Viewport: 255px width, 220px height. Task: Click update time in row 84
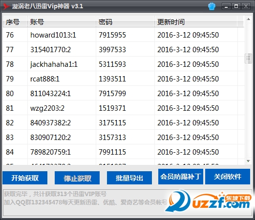click(x=188, y=152)
